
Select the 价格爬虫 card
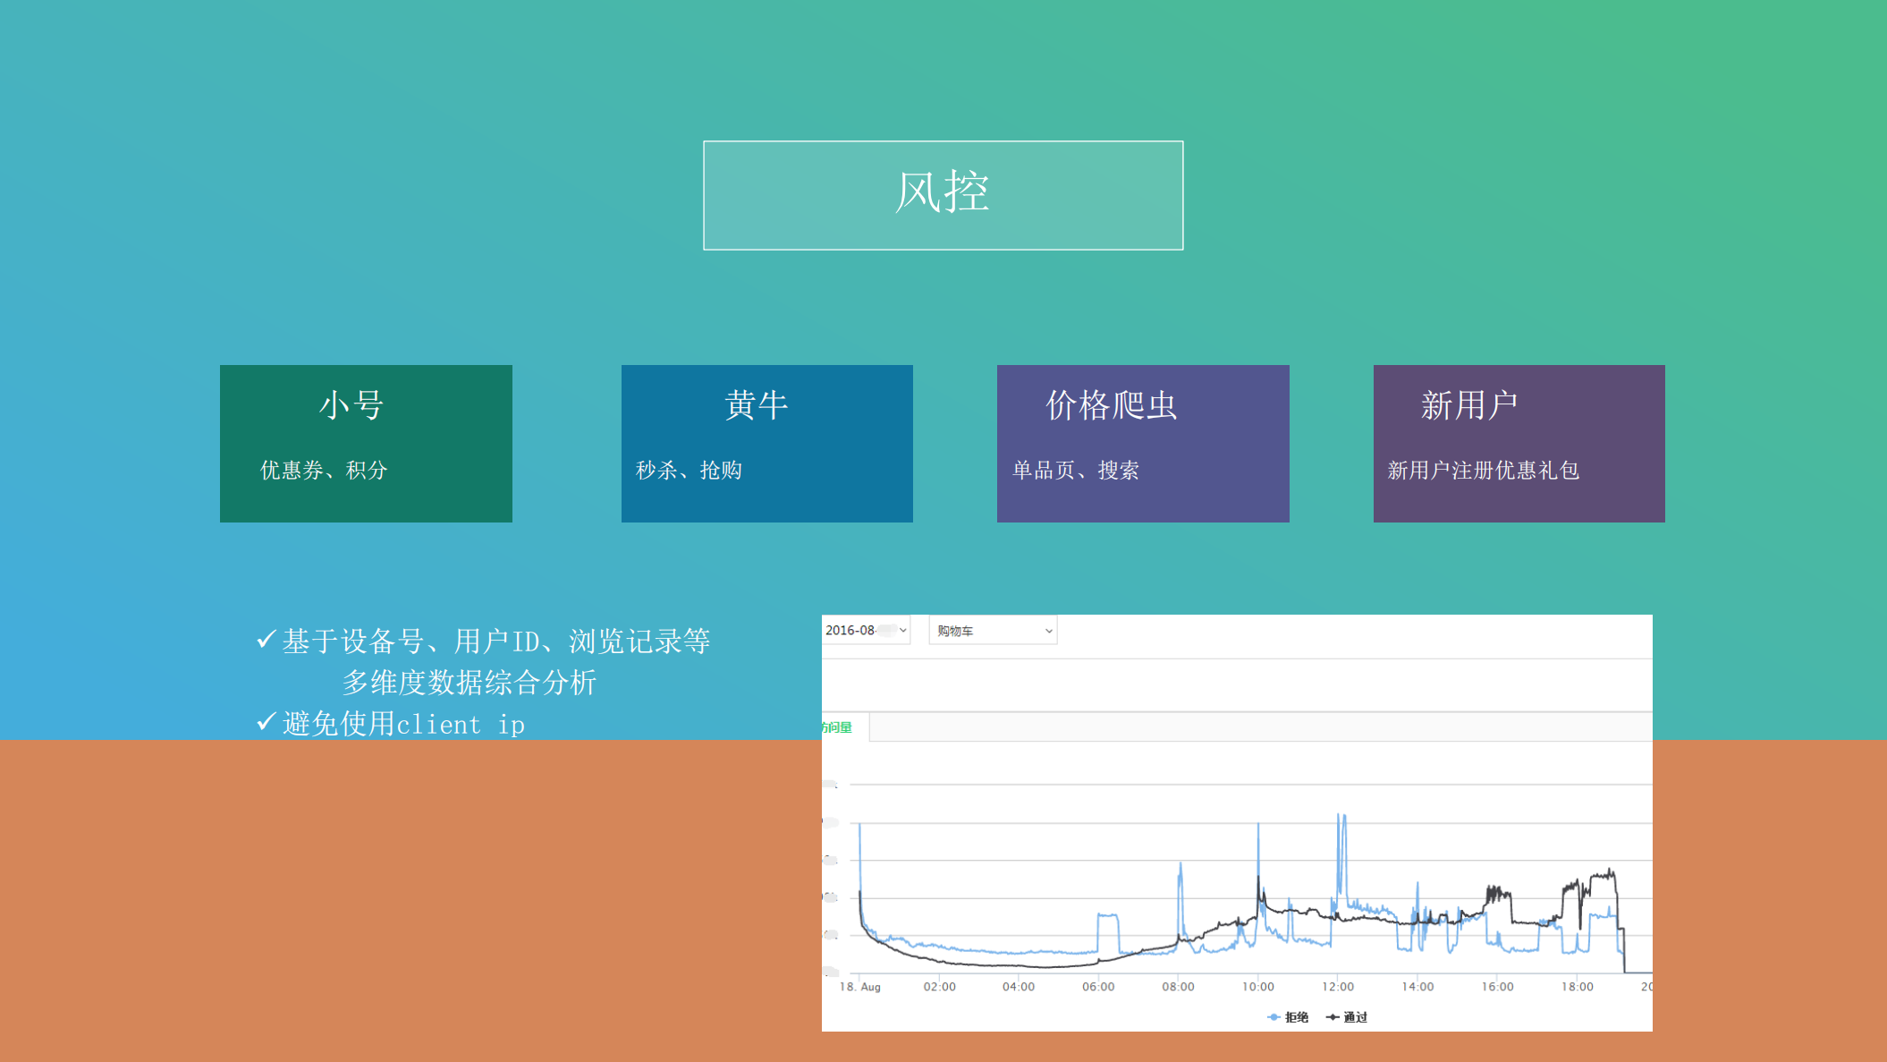point(1142,442)
